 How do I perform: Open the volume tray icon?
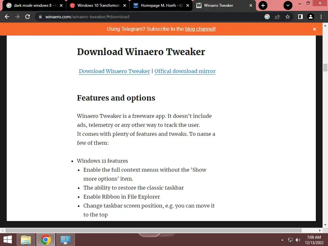click(x=298, y=240)
